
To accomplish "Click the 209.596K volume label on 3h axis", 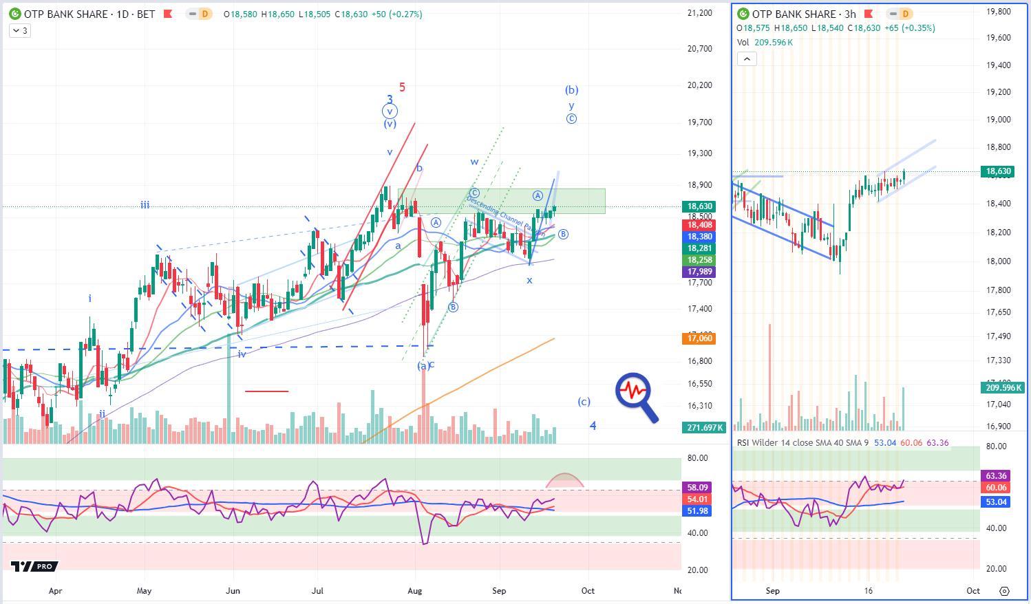I will (1001, 388).
